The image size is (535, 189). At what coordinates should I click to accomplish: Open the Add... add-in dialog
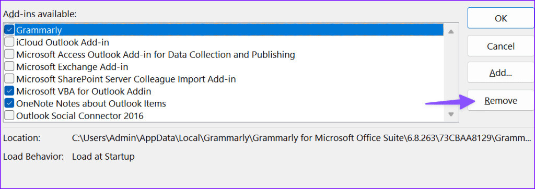501,73
